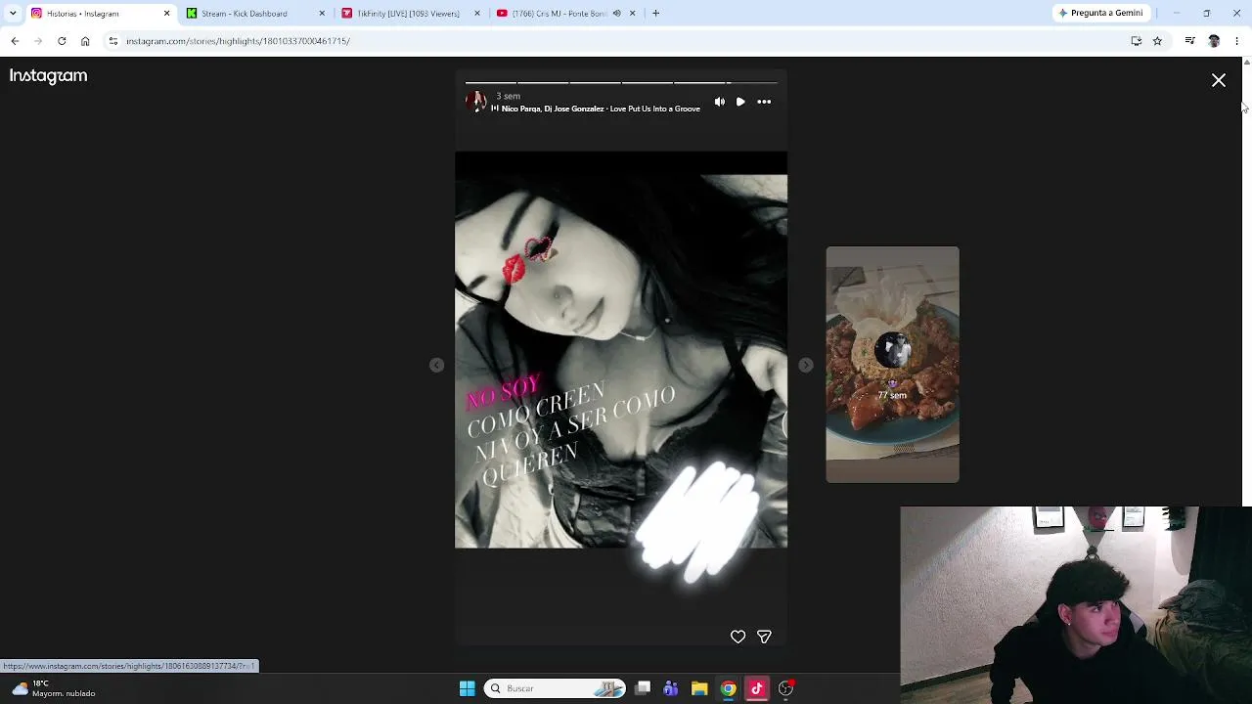Launch Microsoft Teams from the taskbar

pos(671,688)
